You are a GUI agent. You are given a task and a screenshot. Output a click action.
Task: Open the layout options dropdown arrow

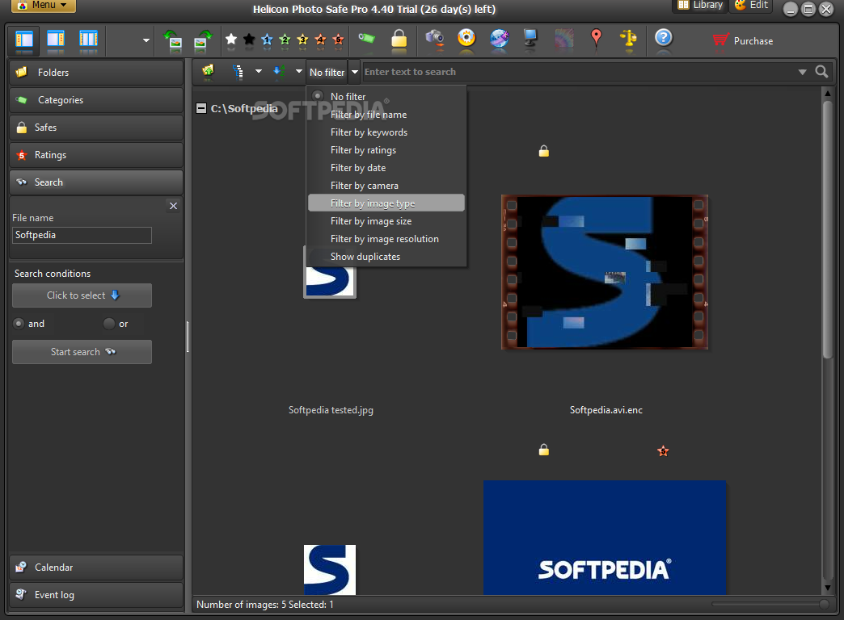pos(146,40)
